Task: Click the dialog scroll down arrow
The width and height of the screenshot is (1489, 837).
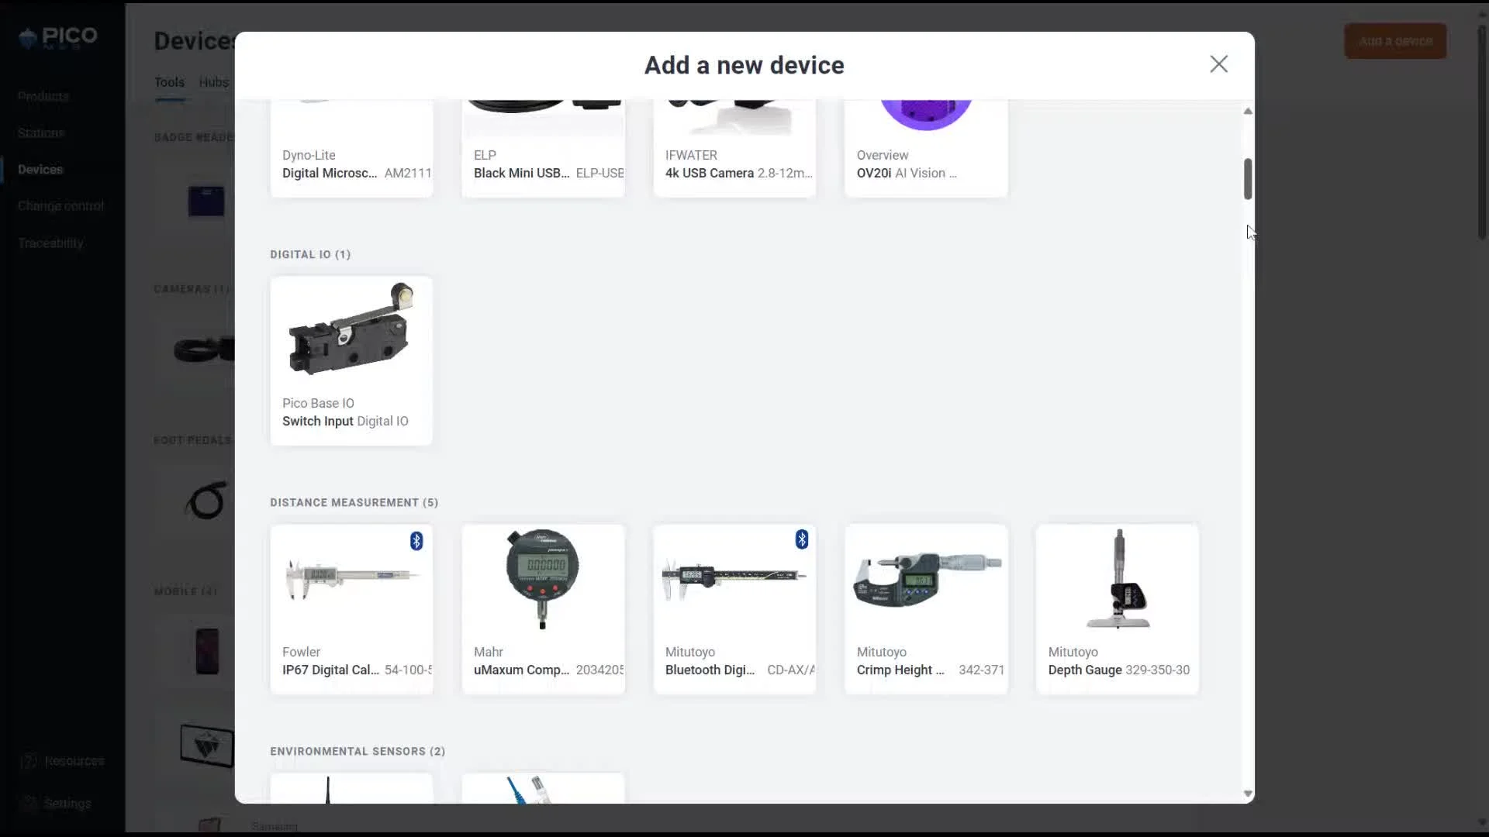Action: pyautogui.click(x=1248, y=794)
